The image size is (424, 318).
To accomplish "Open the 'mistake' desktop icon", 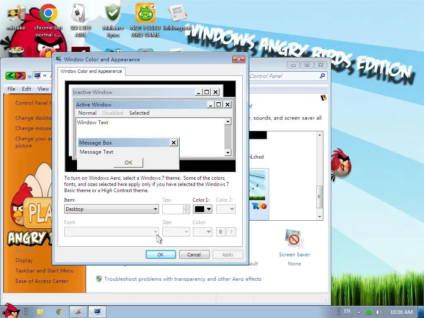I will tap(16, 17).
